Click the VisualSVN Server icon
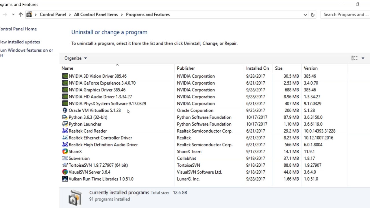 [65, 172]
